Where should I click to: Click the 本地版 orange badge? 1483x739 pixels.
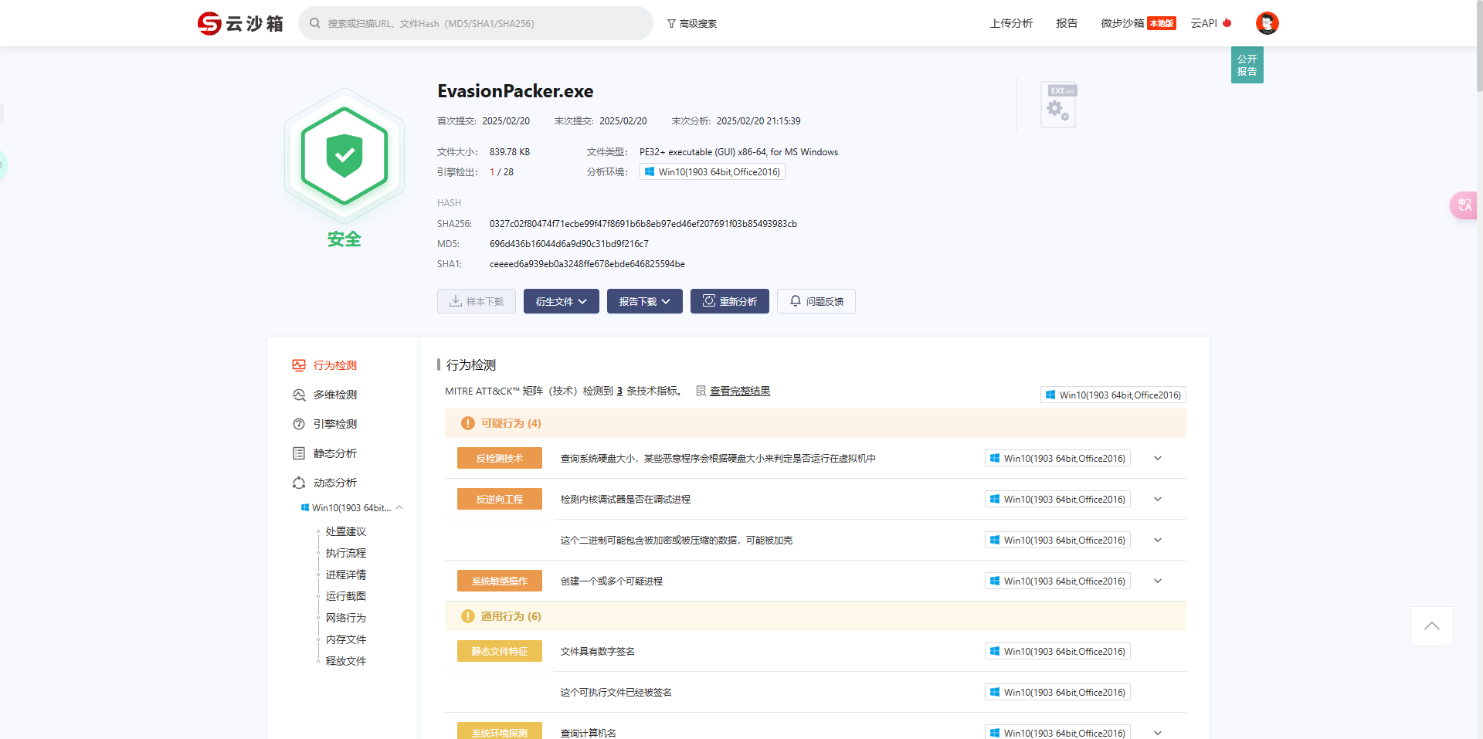pos(1162,23)
